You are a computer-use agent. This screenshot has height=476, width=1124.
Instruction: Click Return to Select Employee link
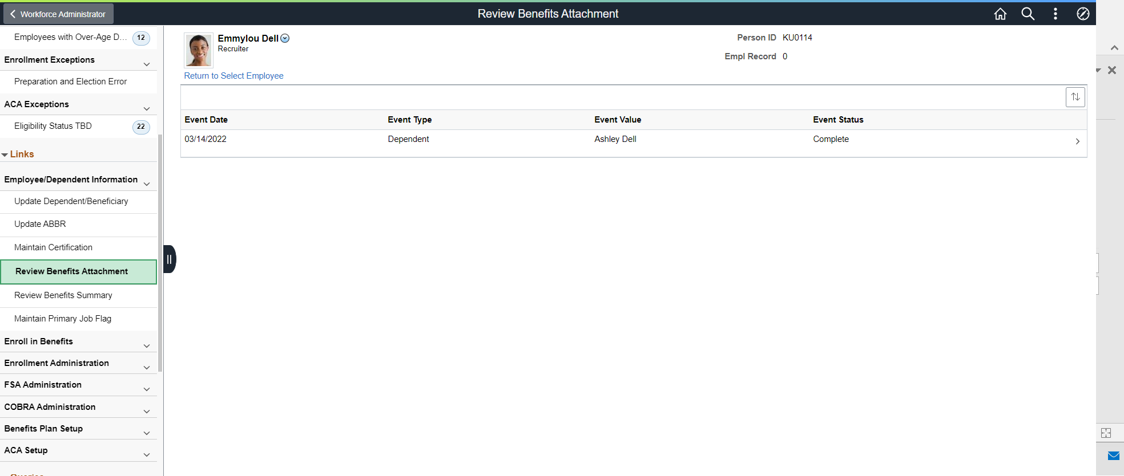point(233,76)
